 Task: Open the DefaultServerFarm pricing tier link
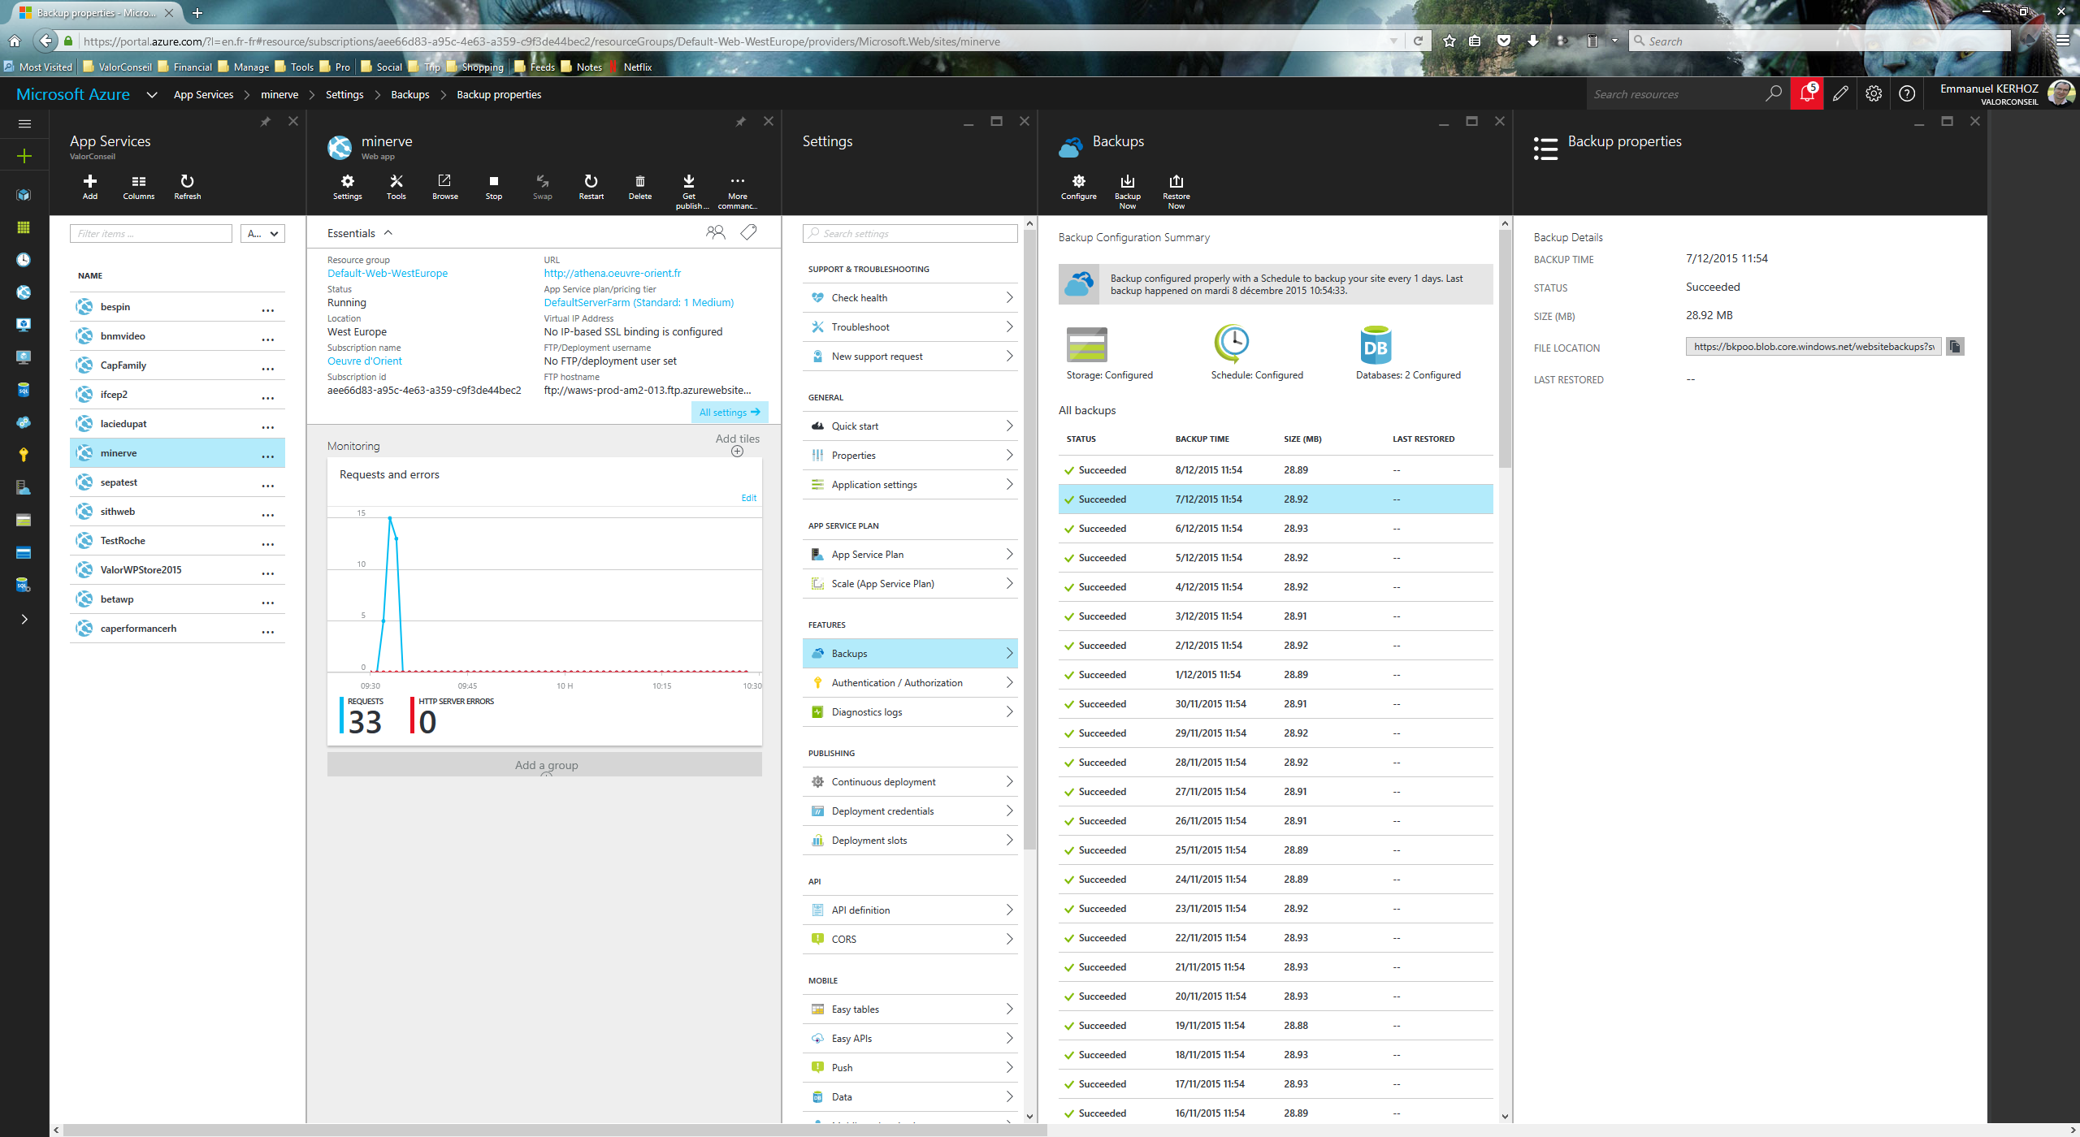[x=639, y=303]
